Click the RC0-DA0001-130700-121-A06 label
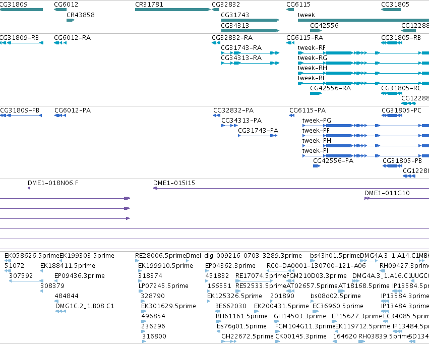This screenshot has height=344, width=429. [x=316, y=266]
